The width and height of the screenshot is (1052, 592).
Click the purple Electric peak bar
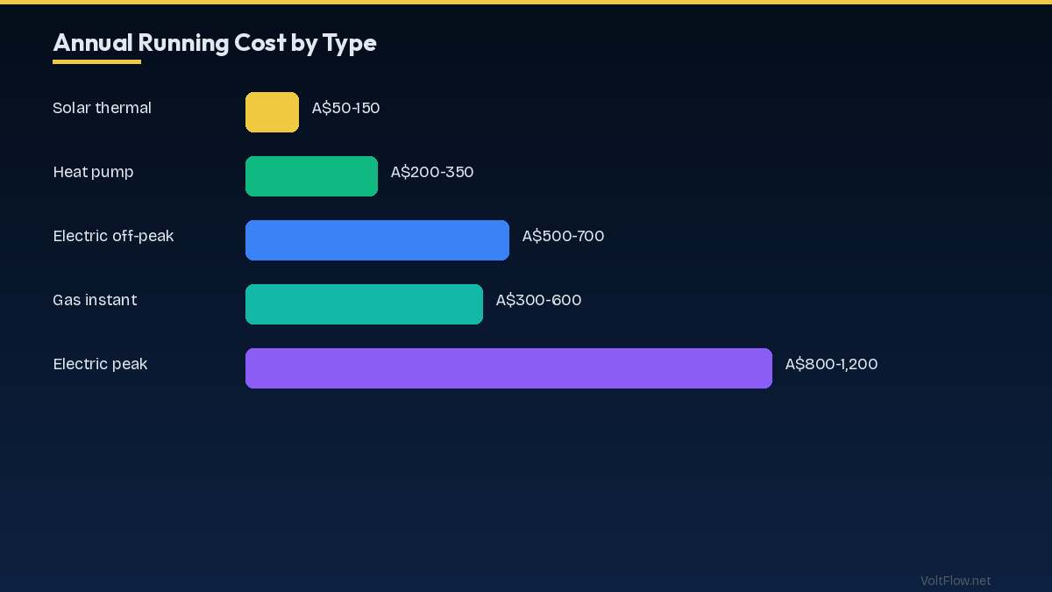click(508, 368)
